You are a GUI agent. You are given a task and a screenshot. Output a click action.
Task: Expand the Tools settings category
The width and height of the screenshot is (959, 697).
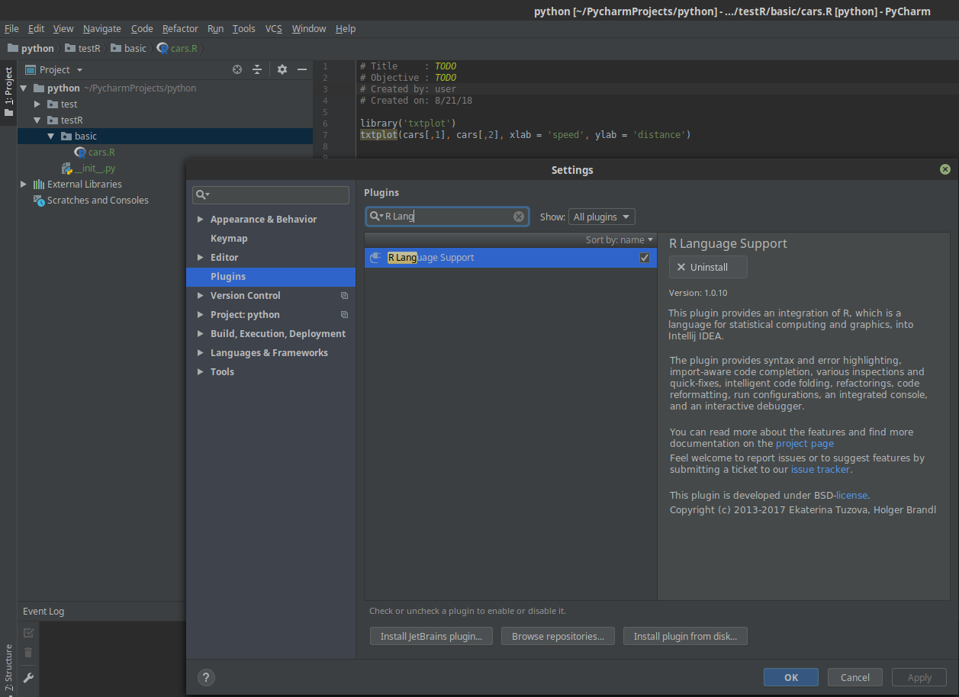click(201, 372)
